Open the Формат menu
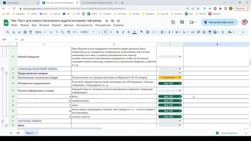Screen dimensions: 251x141 coord(56,25)
